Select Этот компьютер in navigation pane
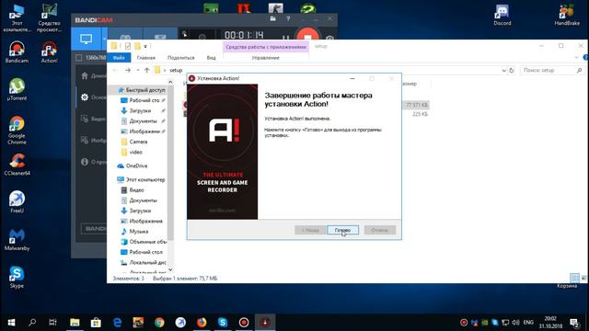The image size is (589, 331). [x=141, y=180]
